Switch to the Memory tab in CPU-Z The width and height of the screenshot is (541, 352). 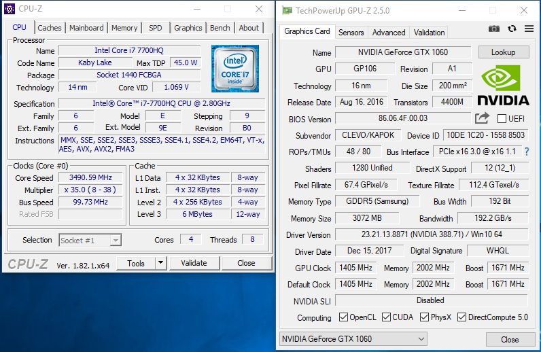[x=124, y=28]
